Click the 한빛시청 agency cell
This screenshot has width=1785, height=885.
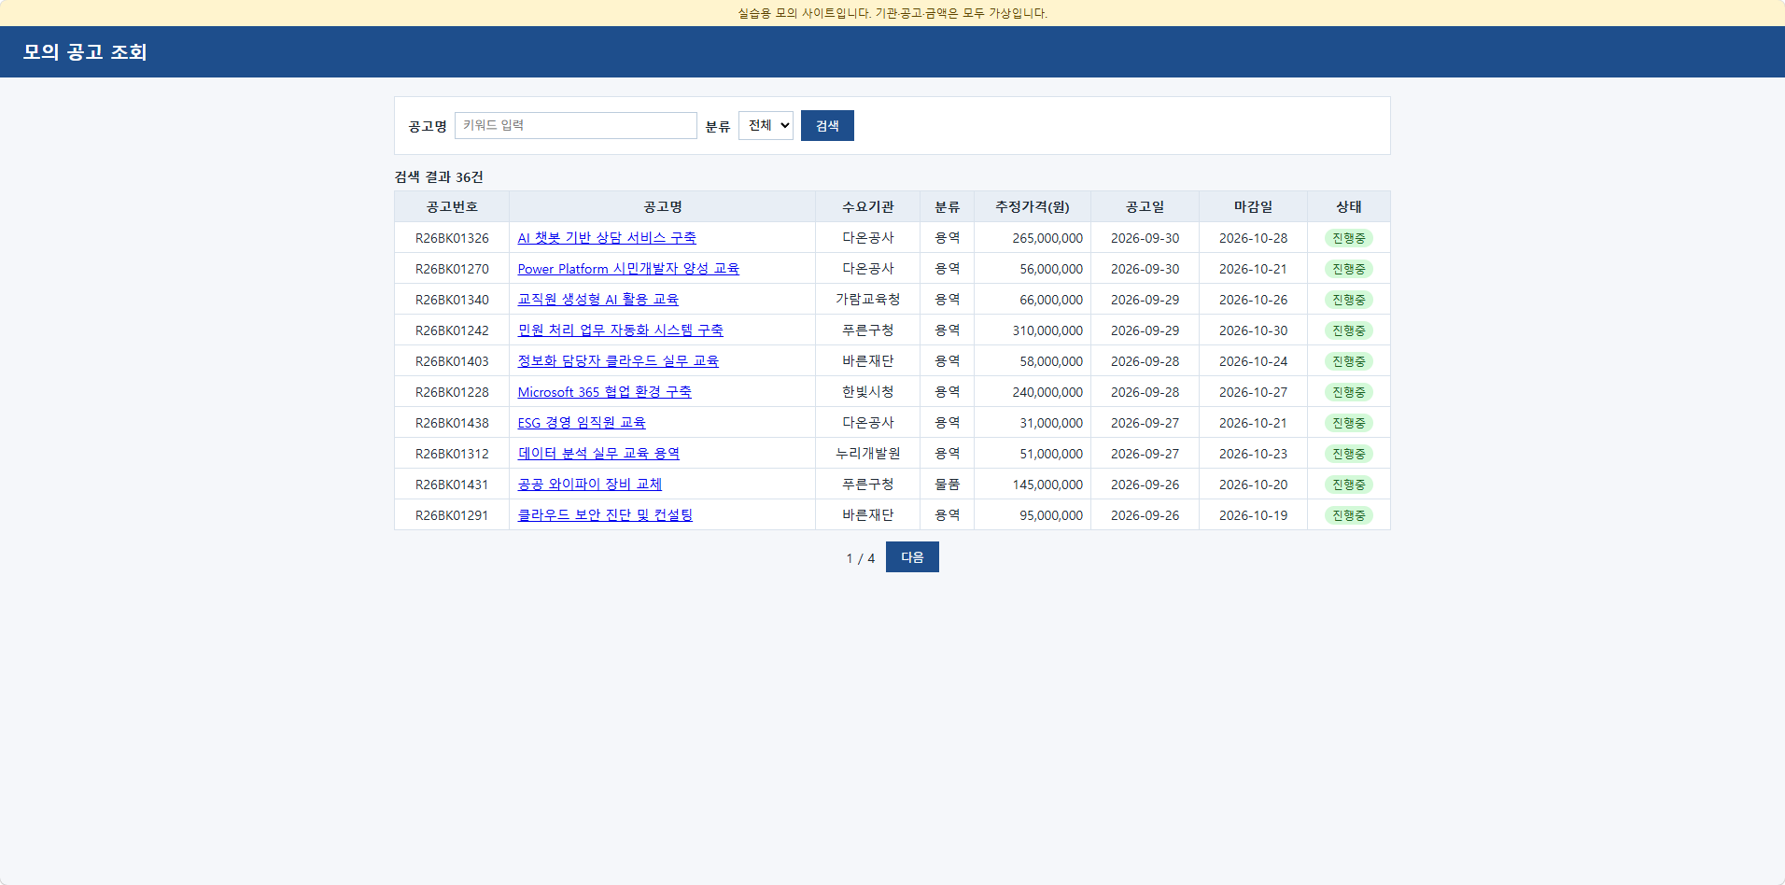coord(868,392)
